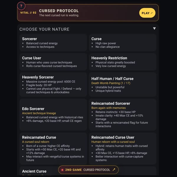Click the question mark help icon

(x=21, y=6)
